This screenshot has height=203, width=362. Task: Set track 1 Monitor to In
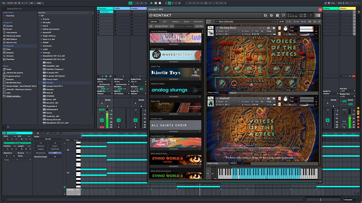(x=98, y=89)
